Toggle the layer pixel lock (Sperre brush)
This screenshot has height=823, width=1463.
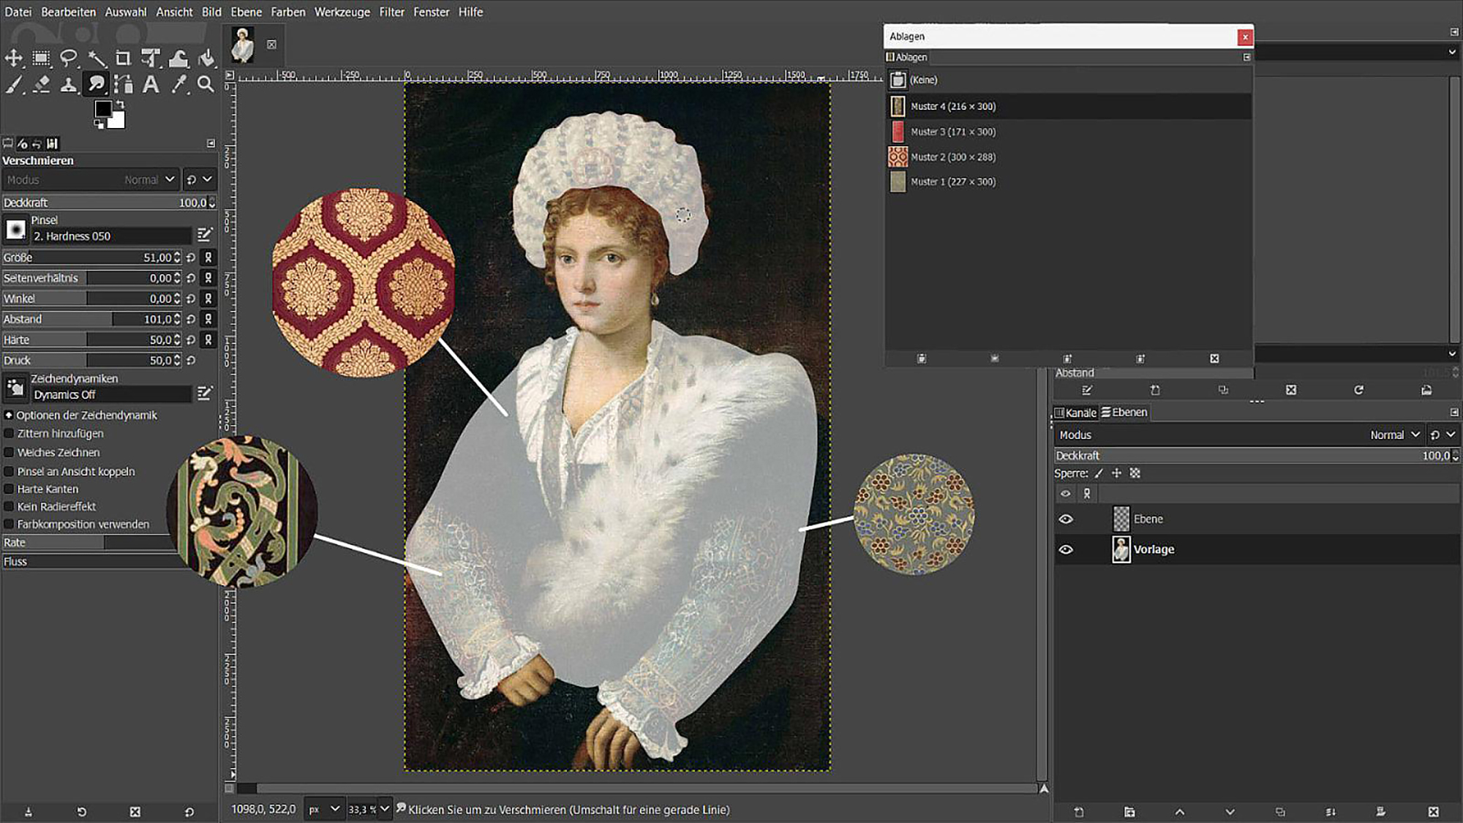pyautogui.click(x=1099, y=473)
